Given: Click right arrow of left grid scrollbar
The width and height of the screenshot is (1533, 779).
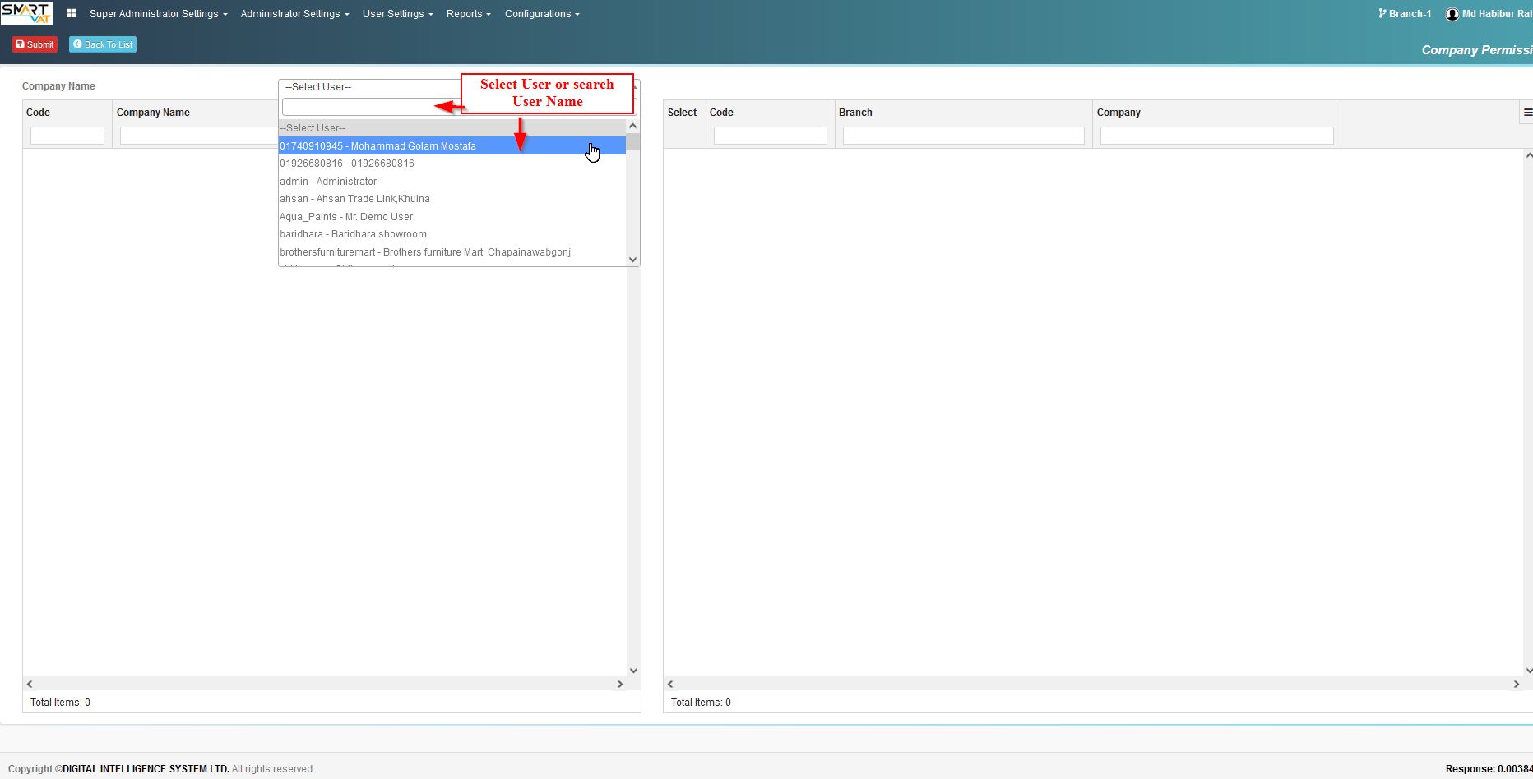Looking at the screenshot, I should (x=620, y=684).
